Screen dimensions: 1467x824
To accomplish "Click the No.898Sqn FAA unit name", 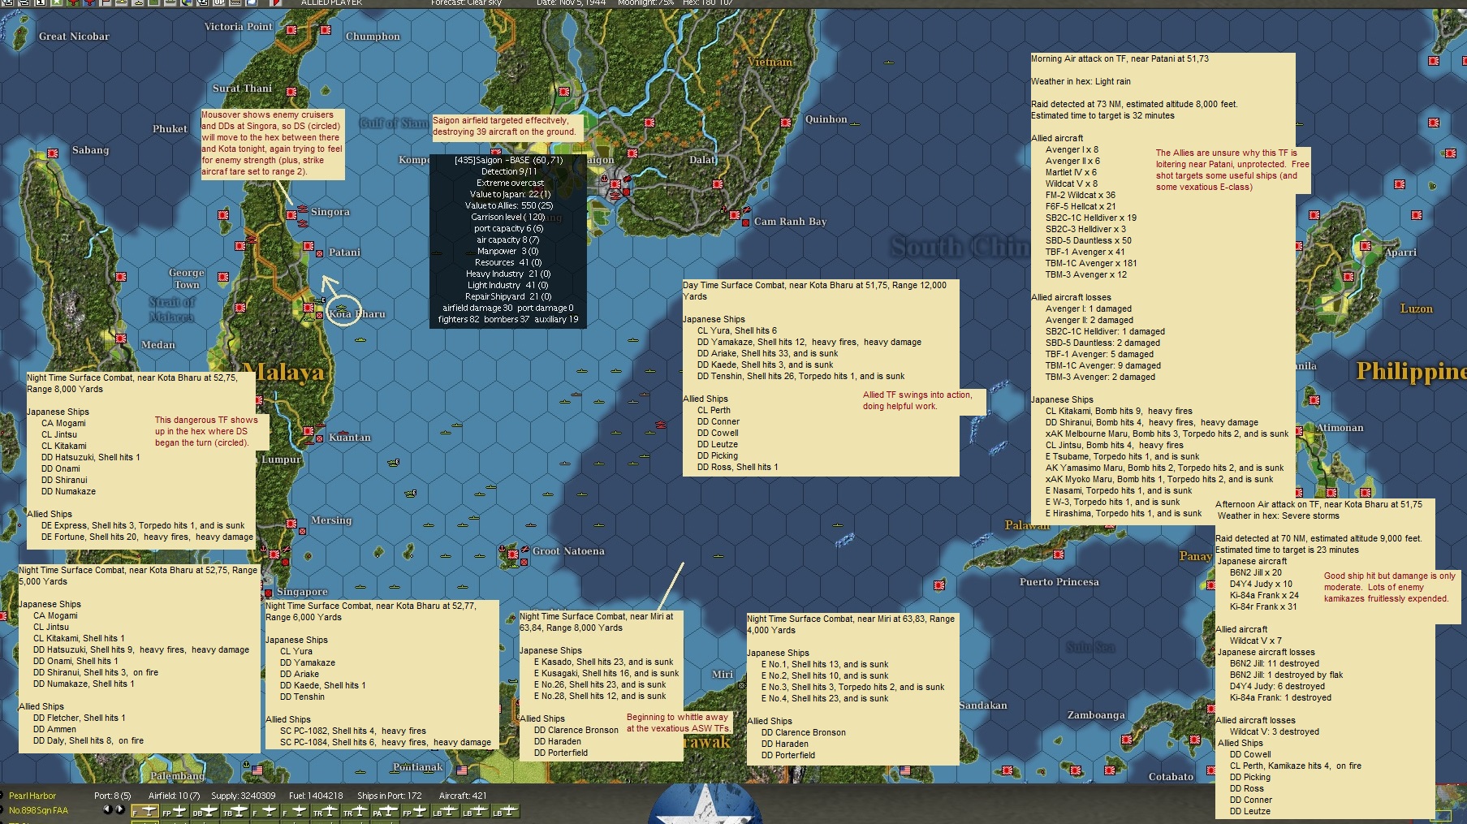I will pyautogui.click(x=38, y=810).
